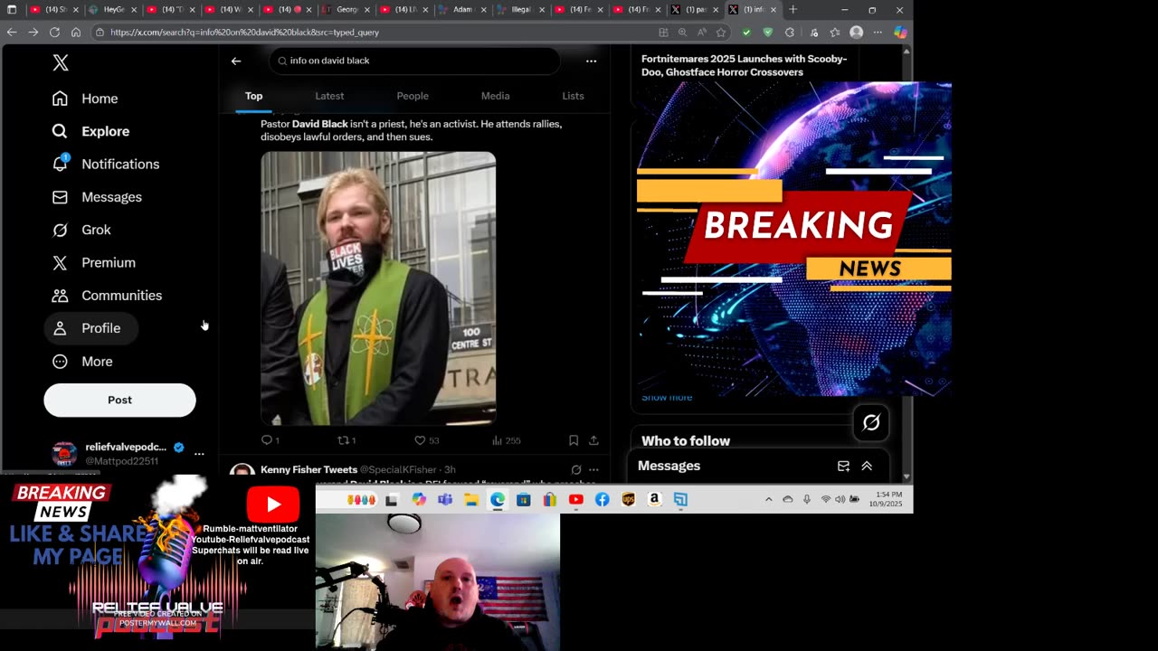
Task: Show hidden system tray icons
Action: click(769, 500)
